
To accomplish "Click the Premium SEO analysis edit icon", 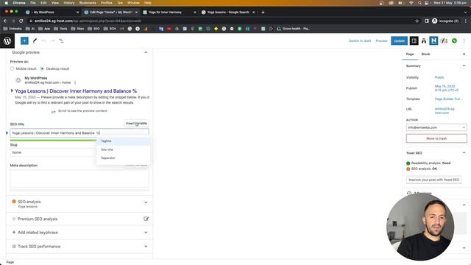I will tap(146, 219).
